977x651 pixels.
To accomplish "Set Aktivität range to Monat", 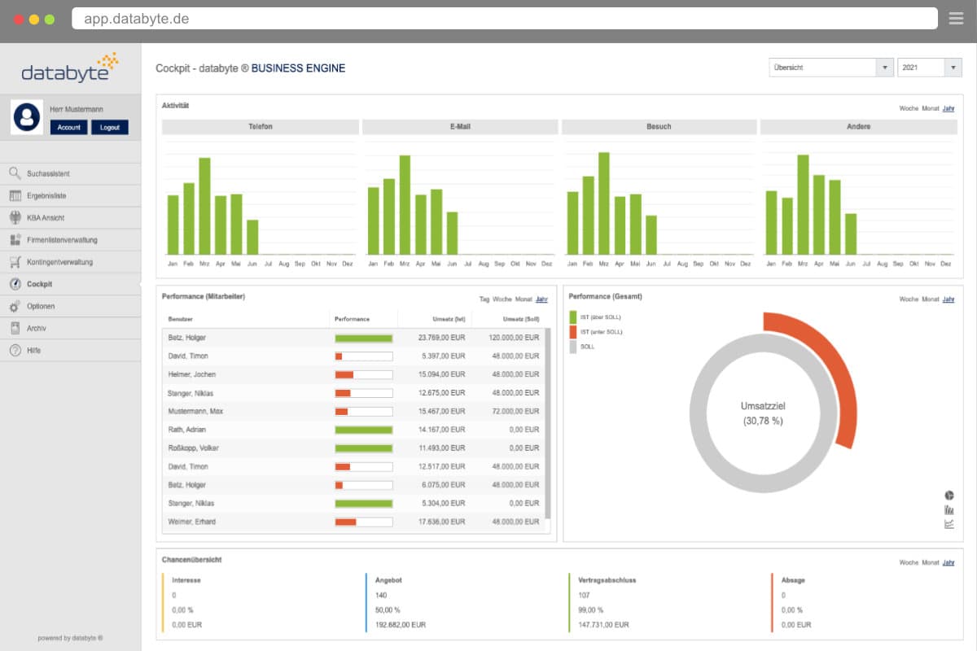I will click(931, 108).
